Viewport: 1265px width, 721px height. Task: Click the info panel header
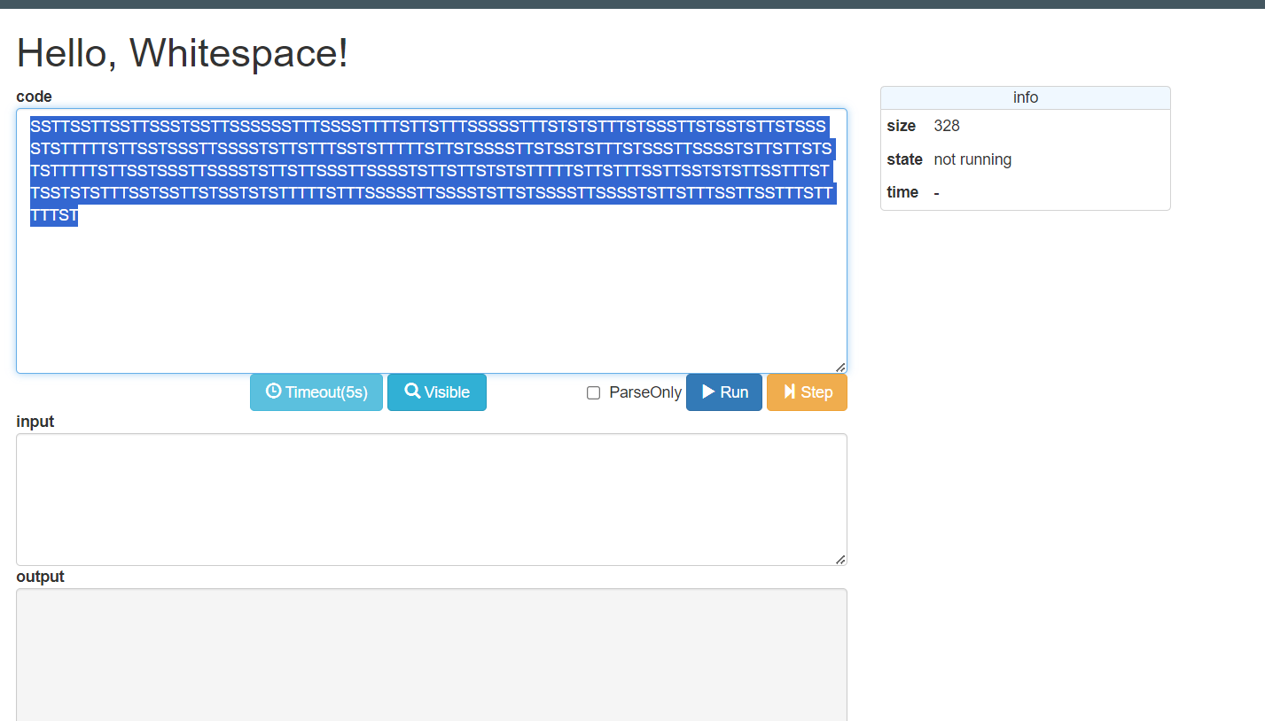(x=1025, y=97)
